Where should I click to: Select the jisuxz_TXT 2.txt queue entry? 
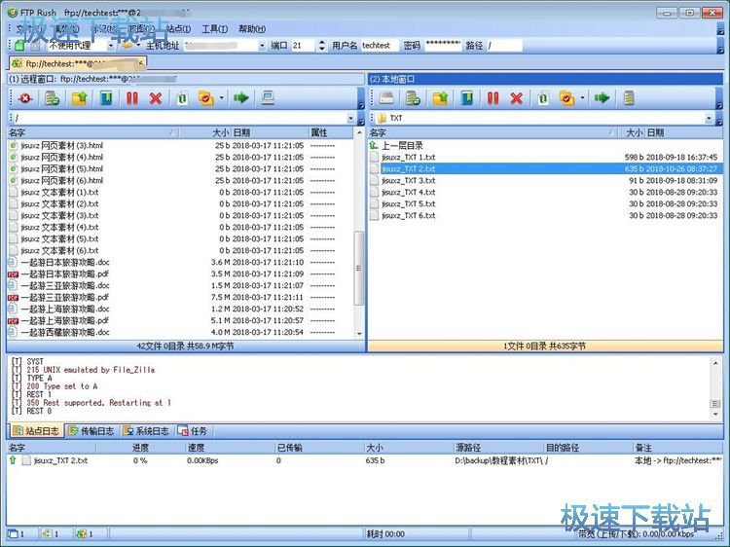pos(365,460)
